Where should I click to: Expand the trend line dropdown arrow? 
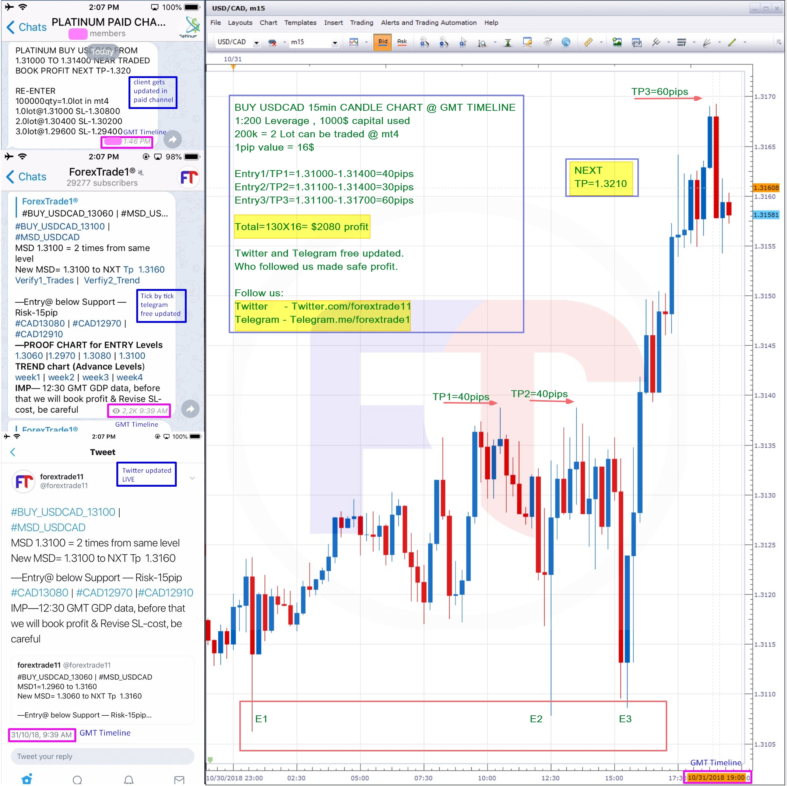click(x=745, y=42)
